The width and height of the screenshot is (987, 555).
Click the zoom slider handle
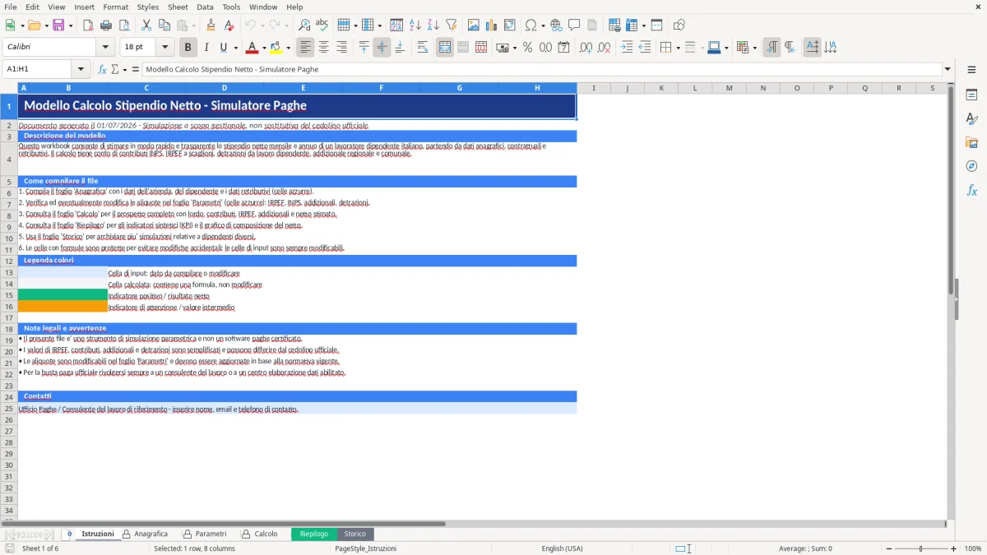point(921,548)
